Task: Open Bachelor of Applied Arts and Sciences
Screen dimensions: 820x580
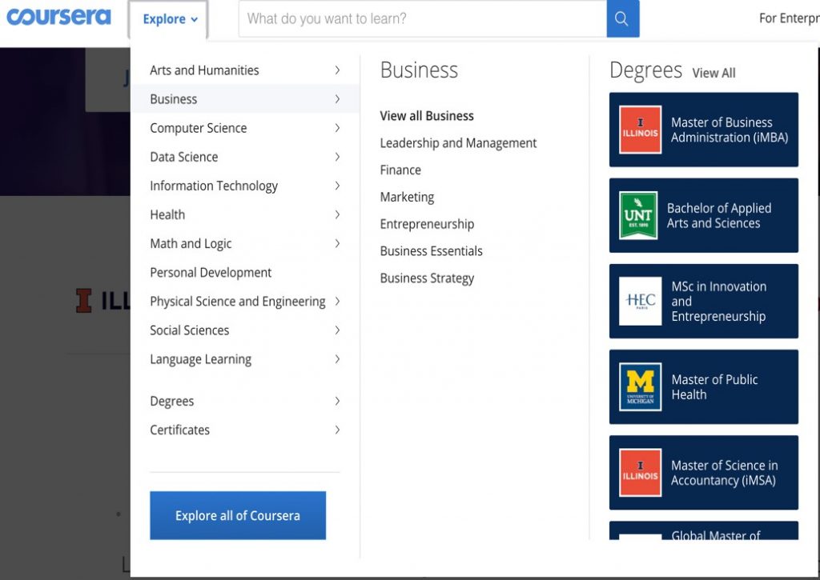Action: (703, 215)
